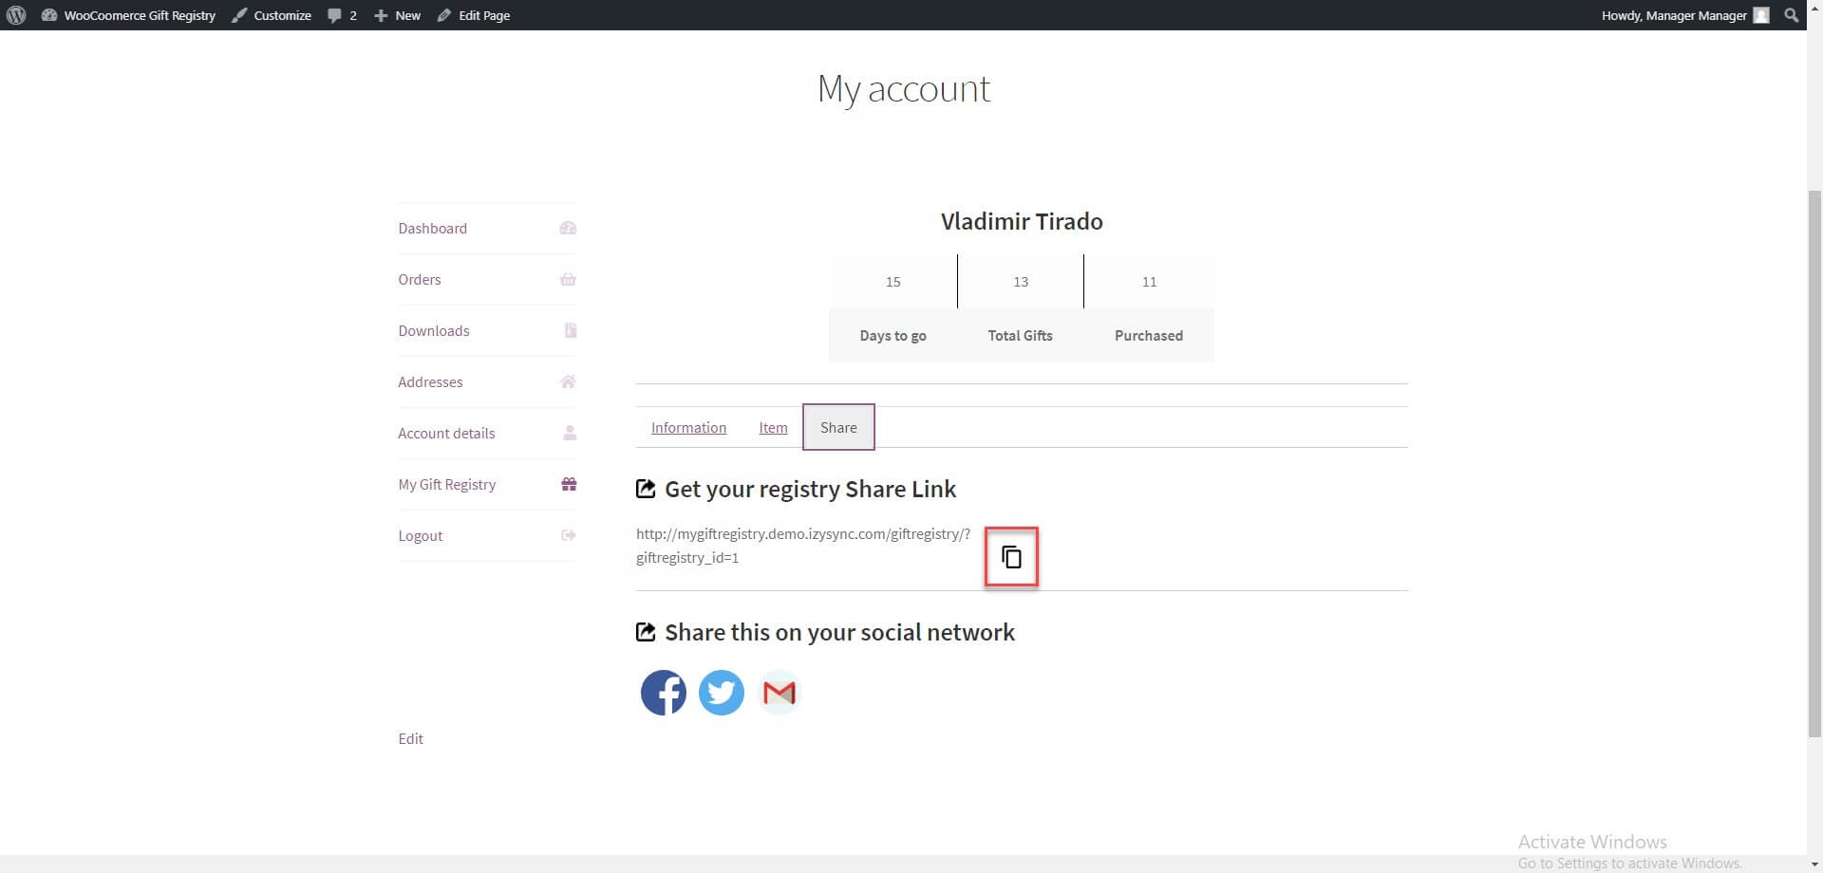Open Account details link
The width and height of the screenshot is (1823, 873).
click(x=446, y=434)
